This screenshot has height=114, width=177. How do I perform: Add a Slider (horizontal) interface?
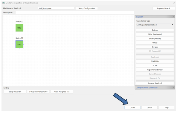(155, 34)
